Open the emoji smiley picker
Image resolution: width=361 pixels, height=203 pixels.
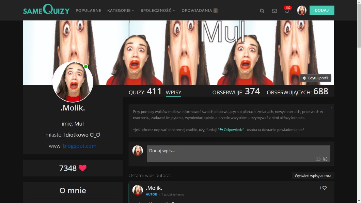tap(325, 159)
